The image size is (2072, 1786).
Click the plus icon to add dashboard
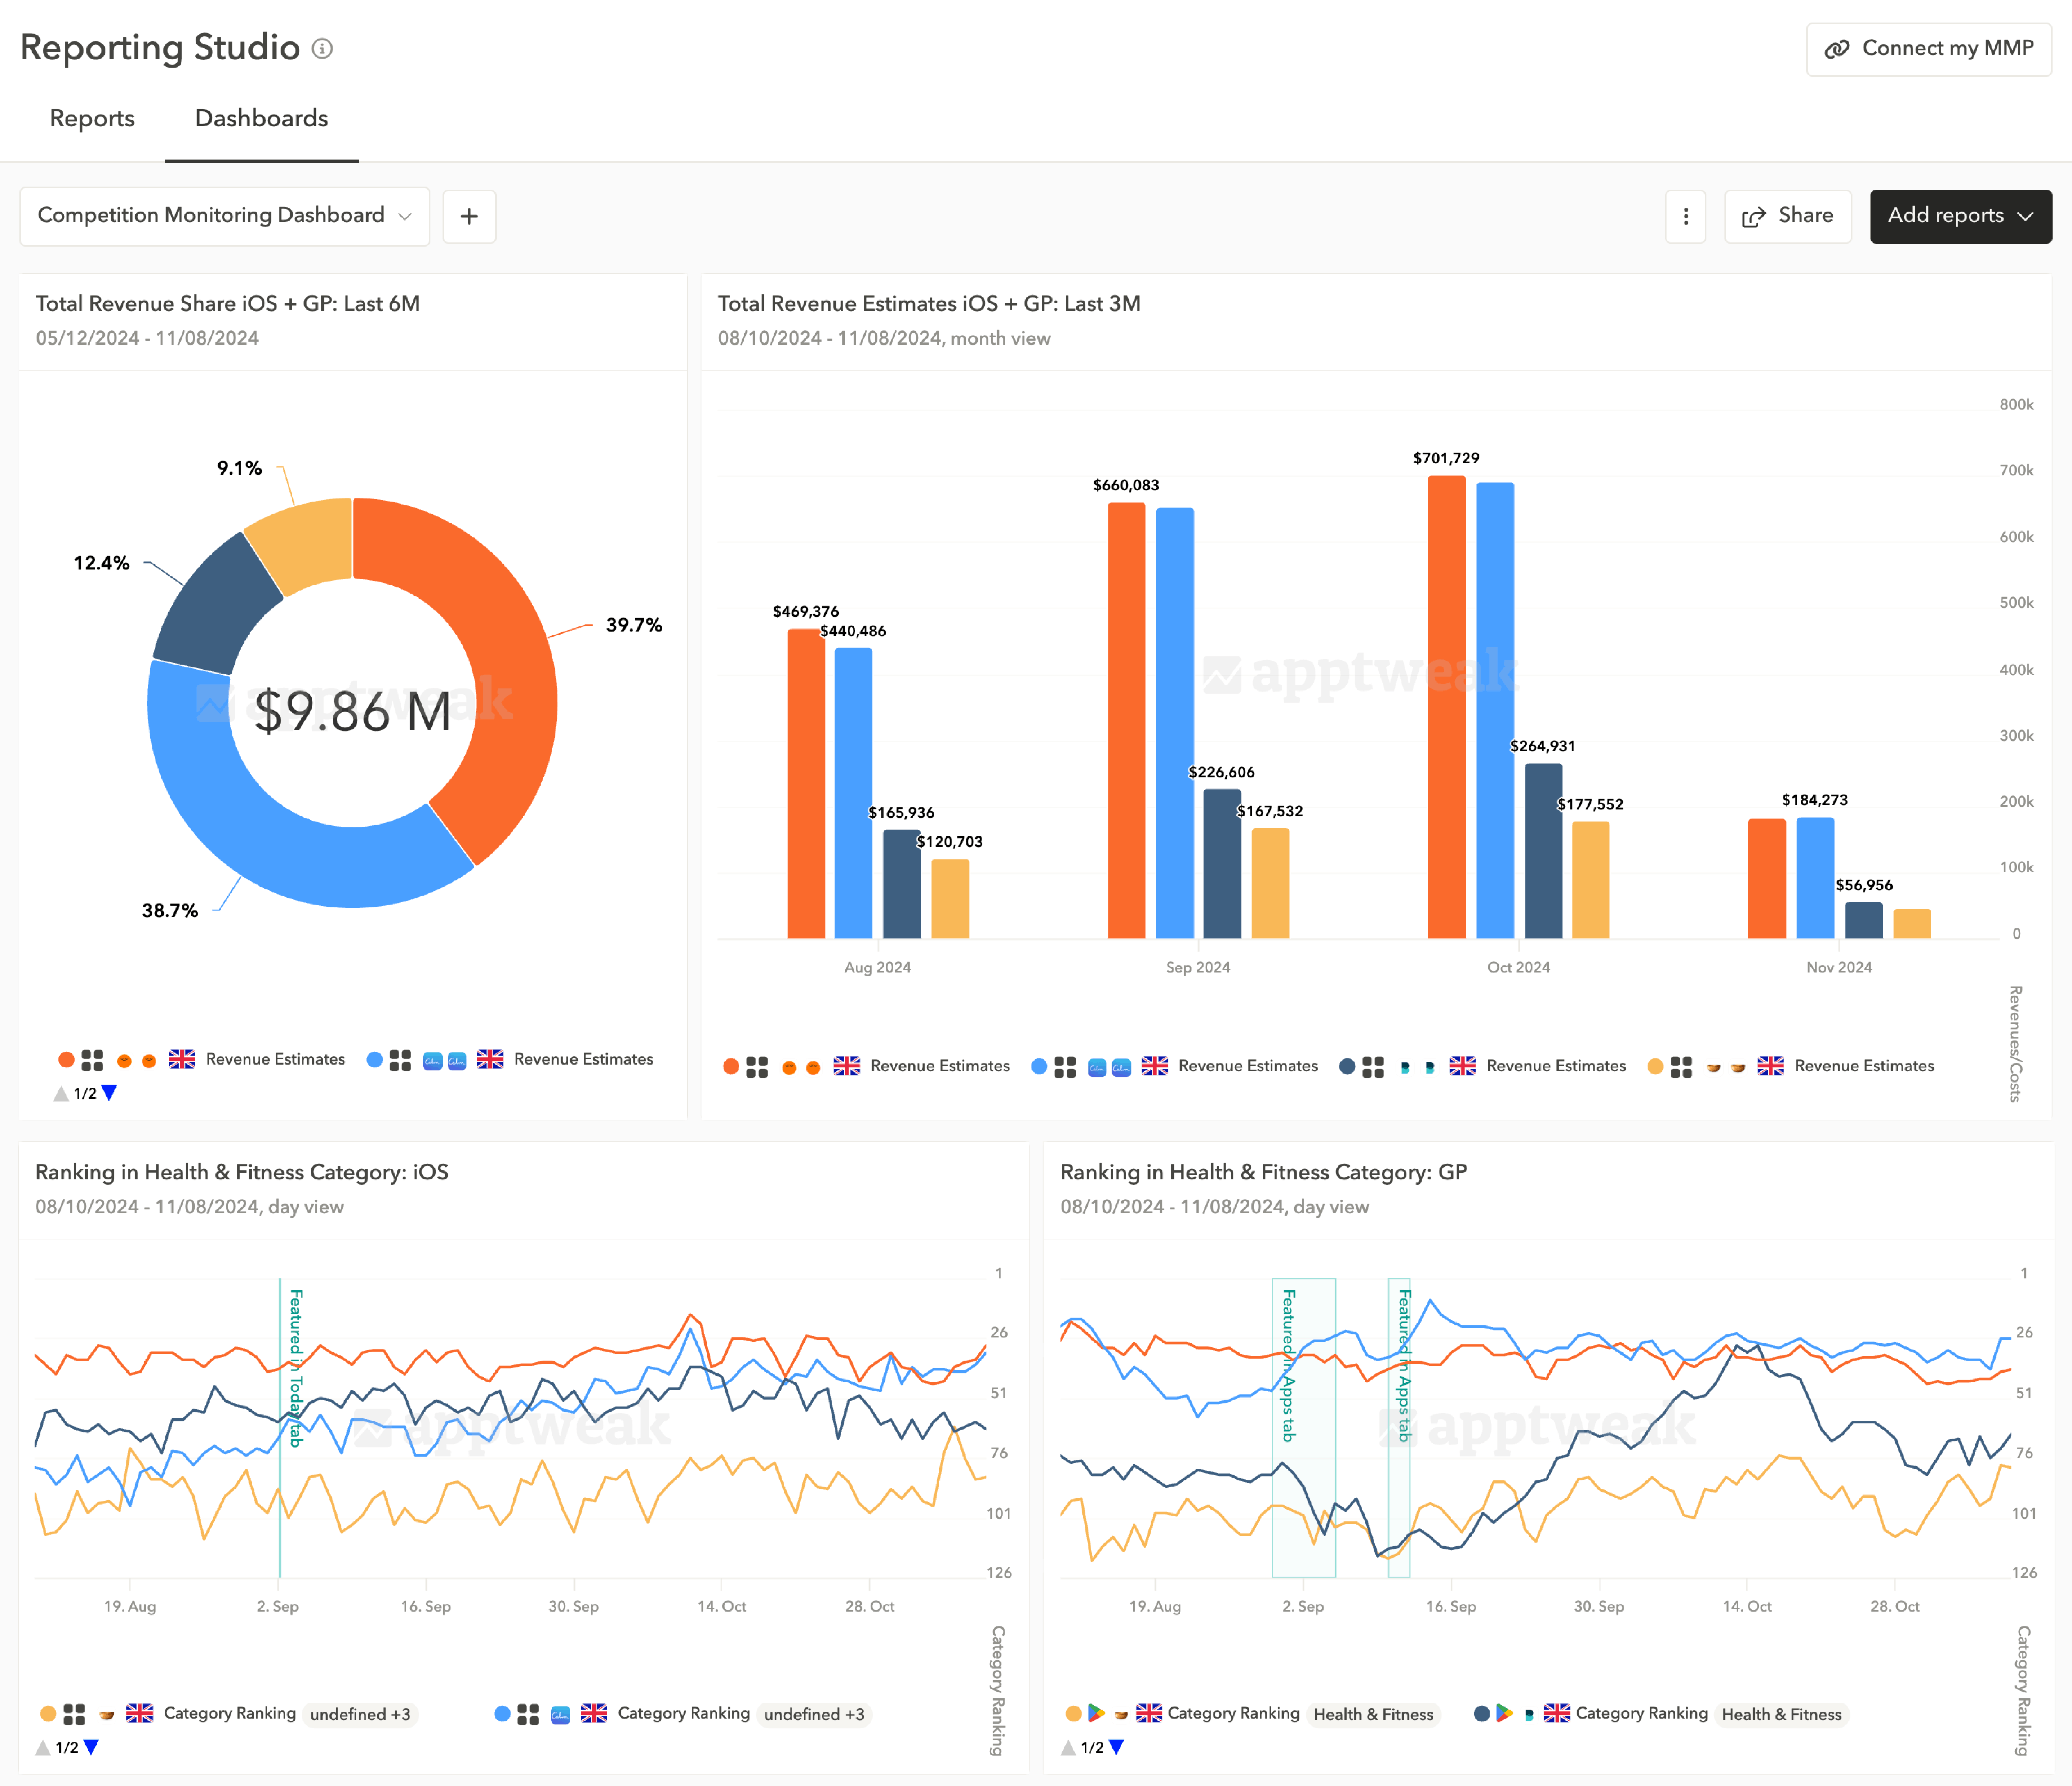469,216
